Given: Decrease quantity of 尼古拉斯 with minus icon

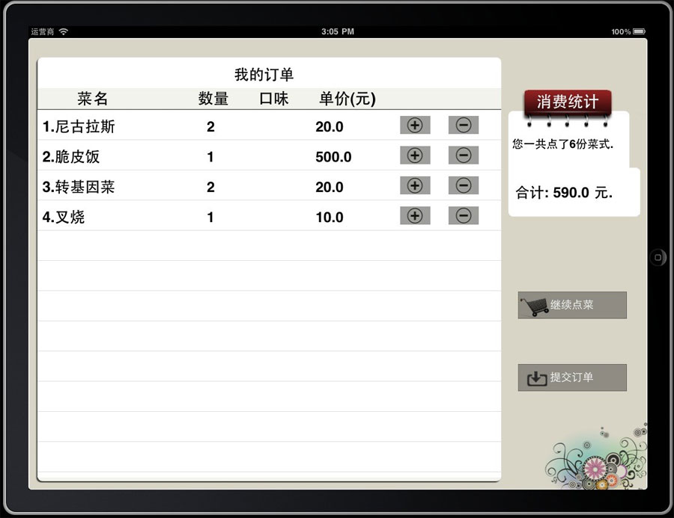Looking at the screenshot, I should [x=463, y=126].
